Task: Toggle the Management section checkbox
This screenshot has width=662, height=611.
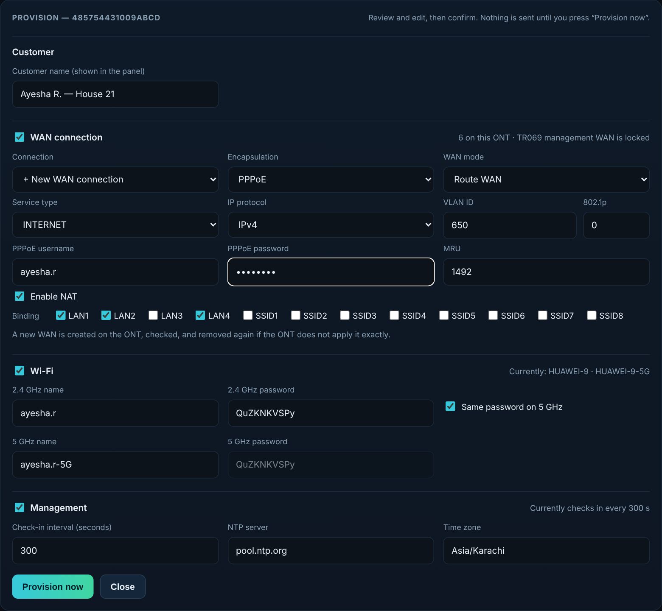Action: tap(20, 507)
